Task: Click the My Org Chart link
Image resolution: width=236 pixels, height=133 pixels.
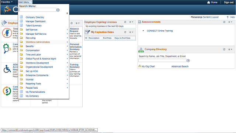Action: pyautogui.click(x=148, y=66)
